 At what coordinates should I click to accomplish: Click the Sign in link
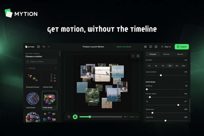point(168,47)
